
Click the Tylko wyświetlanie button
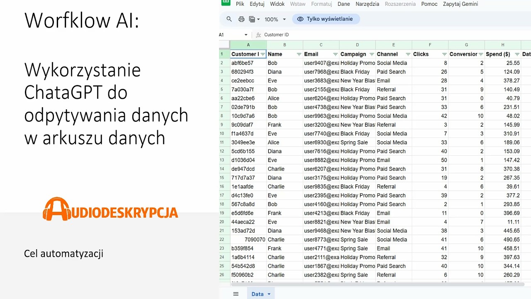(326, 19)
